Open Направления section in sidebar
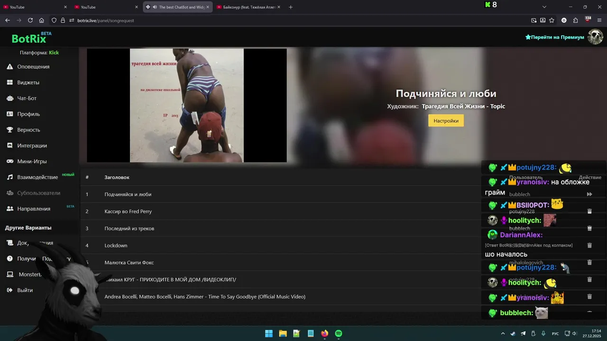This screenshot has width=607, height=341. pyautogui.click(x=34, y=209)
